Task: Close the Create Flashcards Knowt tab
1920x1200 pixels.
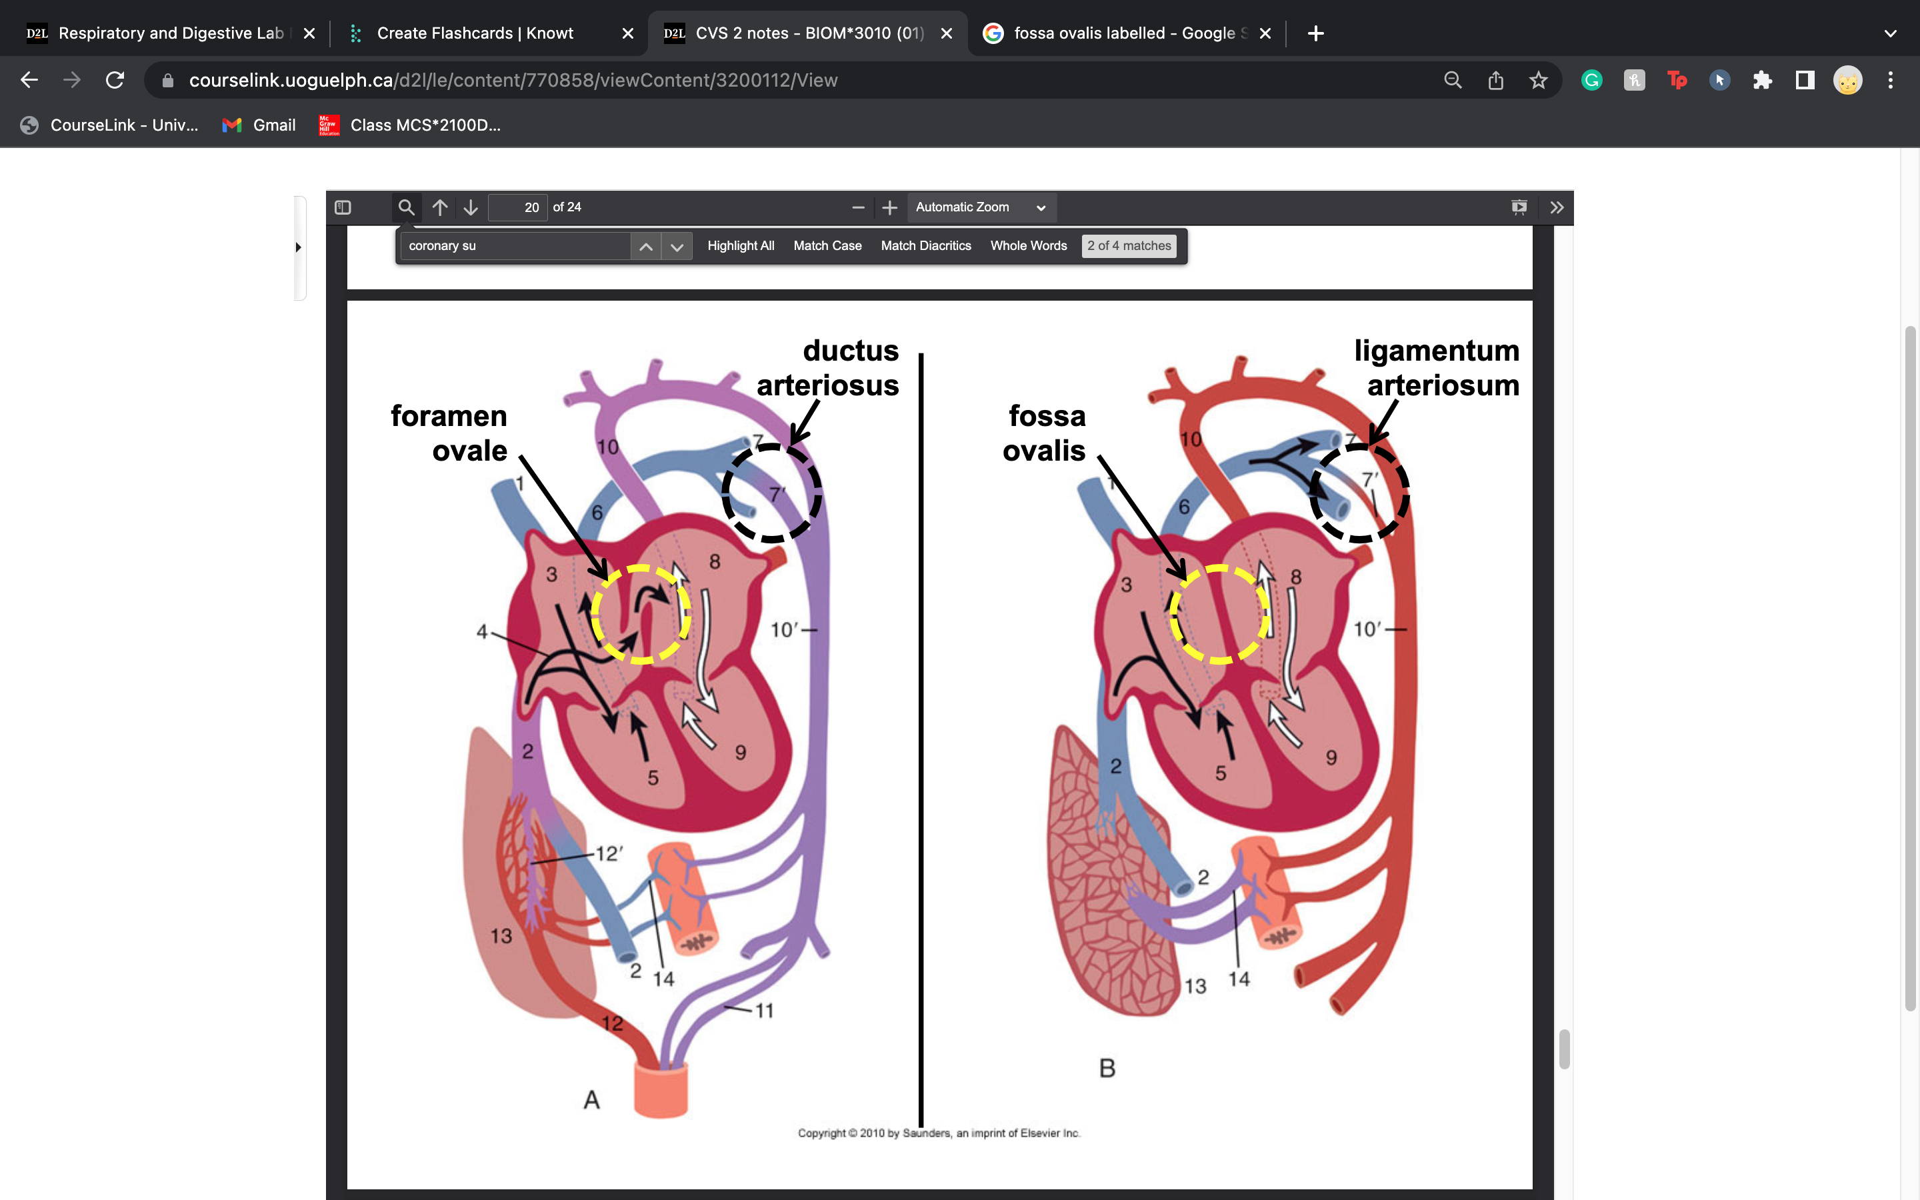Action: pos(627,33)
